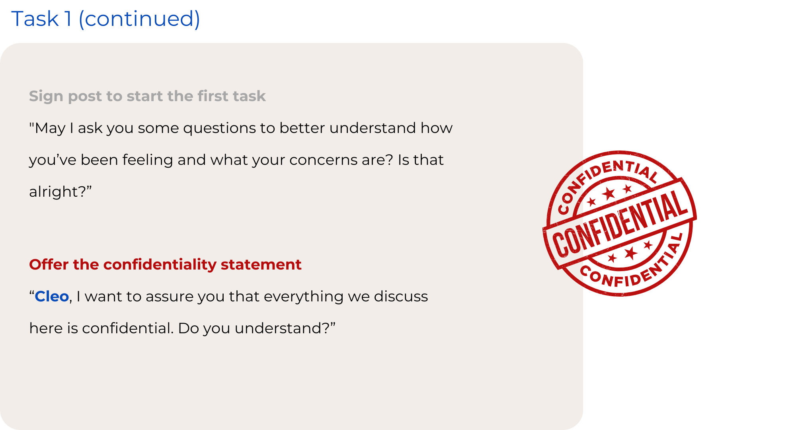Click the stars below the stamp banner
788x430 pixels.
630,252
